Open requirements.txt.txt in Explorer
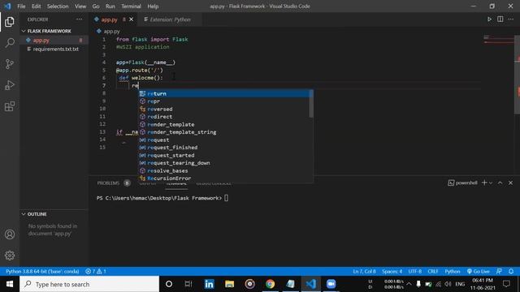520x292 pixels. click(x=56, y=49)
